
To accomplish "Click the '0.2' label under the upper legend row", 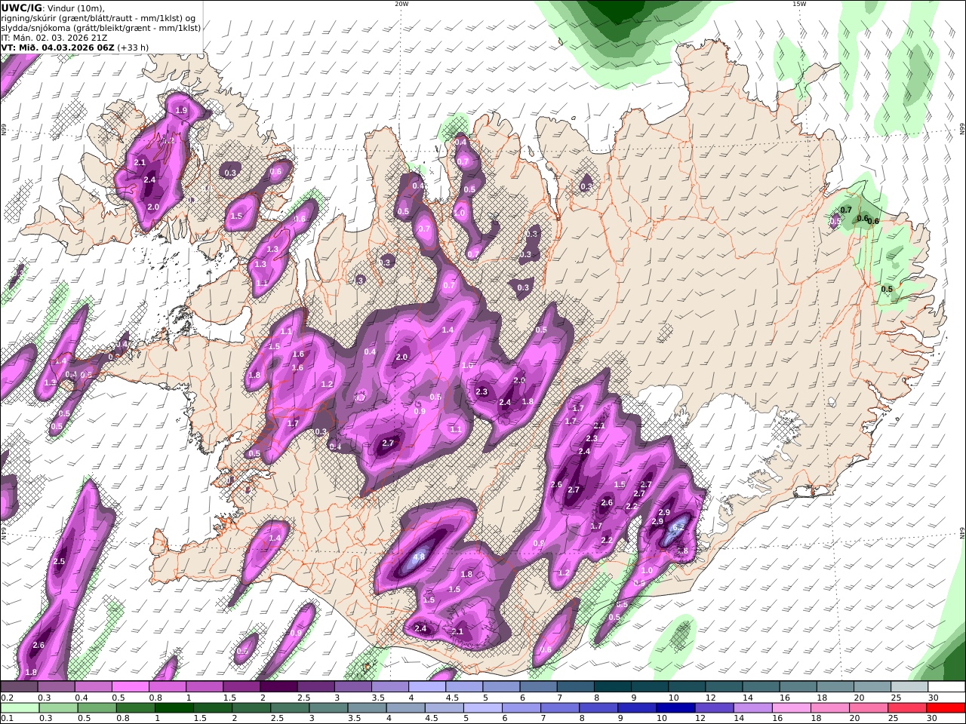I will point(6,698).
